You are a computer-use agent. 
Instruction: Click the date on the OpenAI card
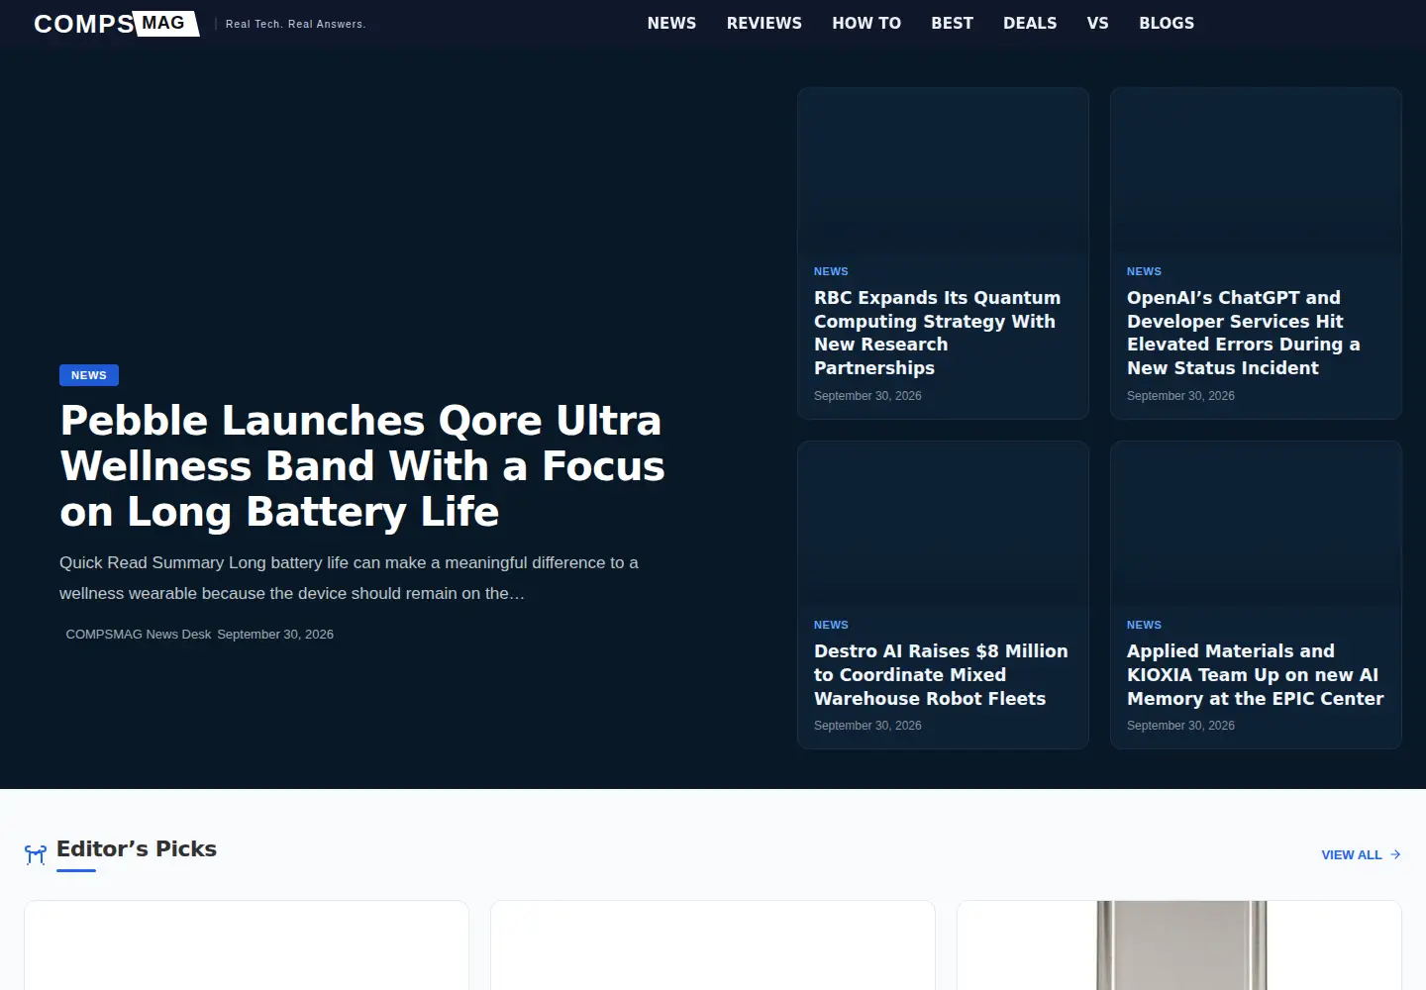(1180, 396)
